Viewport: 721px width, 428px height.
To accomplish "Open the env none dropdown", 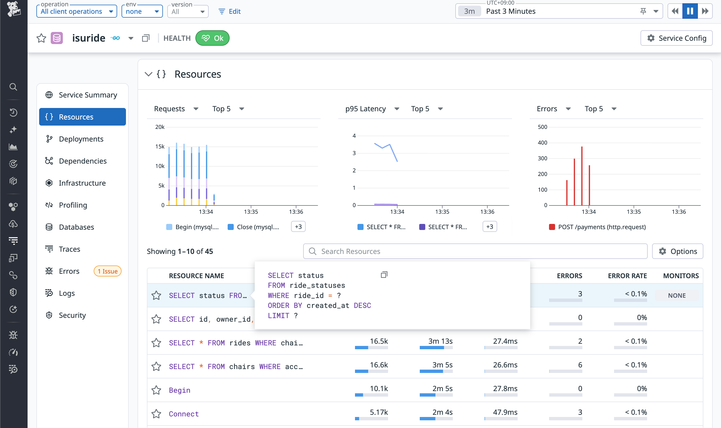I will (x=142, y=12).
